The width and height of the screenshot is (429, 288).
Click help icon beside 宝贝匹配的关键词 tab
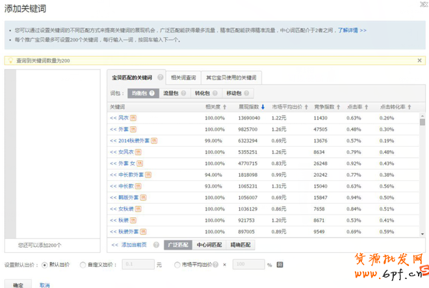pyautogui.click(x=160, y=77)
